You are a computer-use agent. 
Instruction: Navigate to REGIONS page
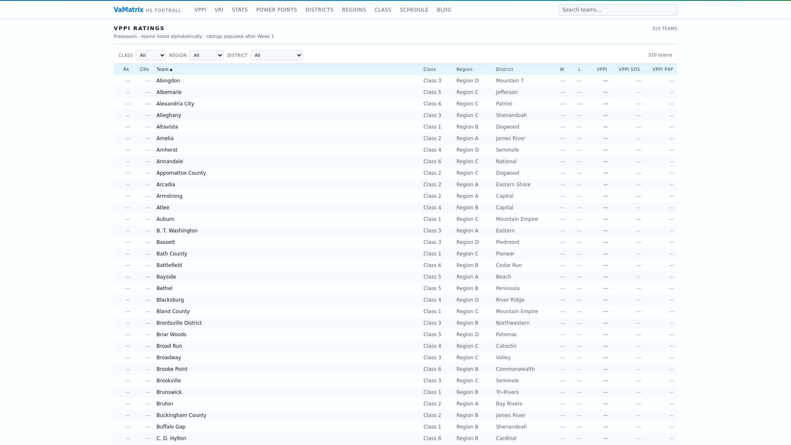coord(354,10)
